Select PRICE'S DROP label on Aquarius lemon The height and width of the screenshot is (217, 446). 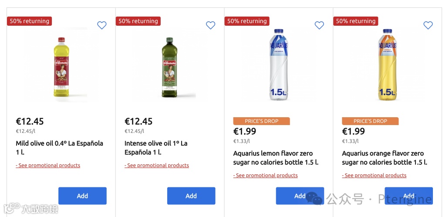261,121
